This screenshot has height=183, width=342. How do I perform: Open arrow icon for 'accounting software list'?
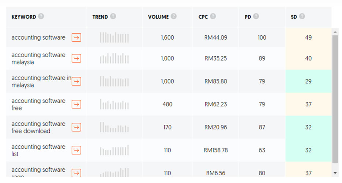[76, 150]
